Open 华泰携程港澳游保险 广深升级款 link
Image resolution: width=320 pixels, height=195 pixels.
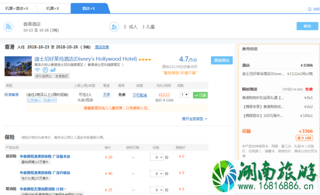[45, 173]
